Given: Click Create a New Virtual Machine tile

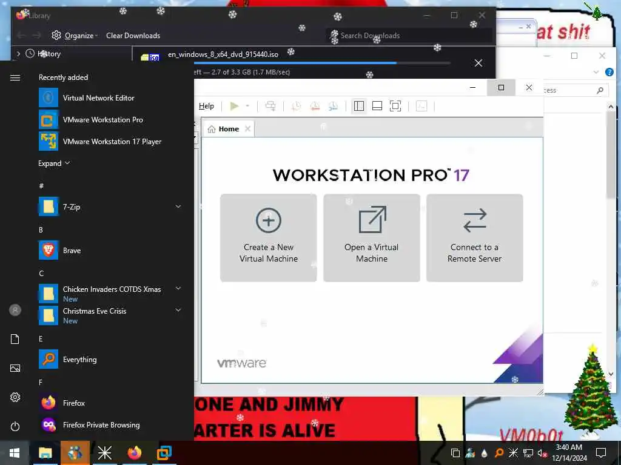Looking at the screenshot, I should click(x=269, y=237).
